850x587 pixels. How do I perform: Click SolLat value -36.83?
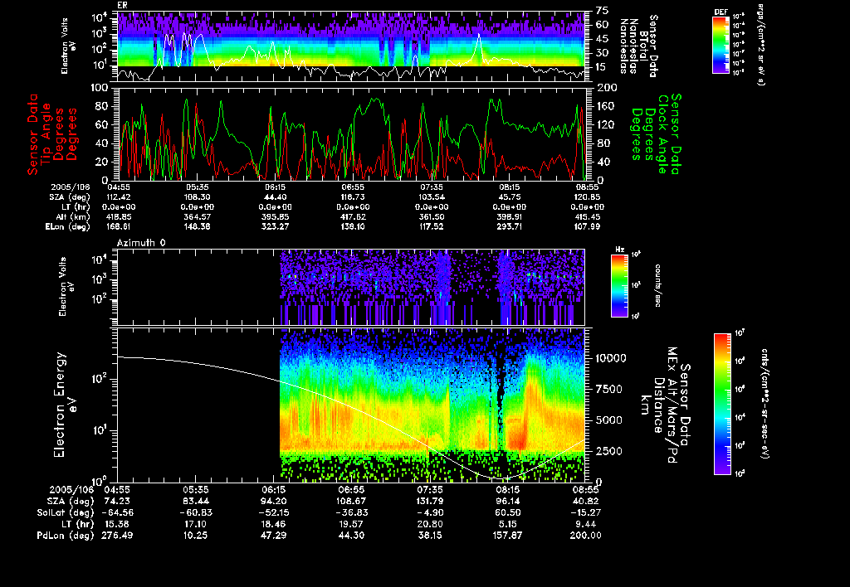click(x=352, y=512)
